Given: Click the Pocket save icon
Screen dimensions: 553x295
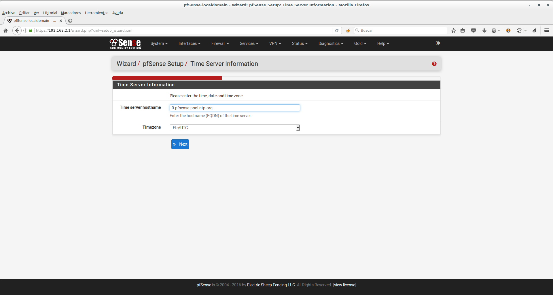Looking at the screenshot, I should pos(473,31).
